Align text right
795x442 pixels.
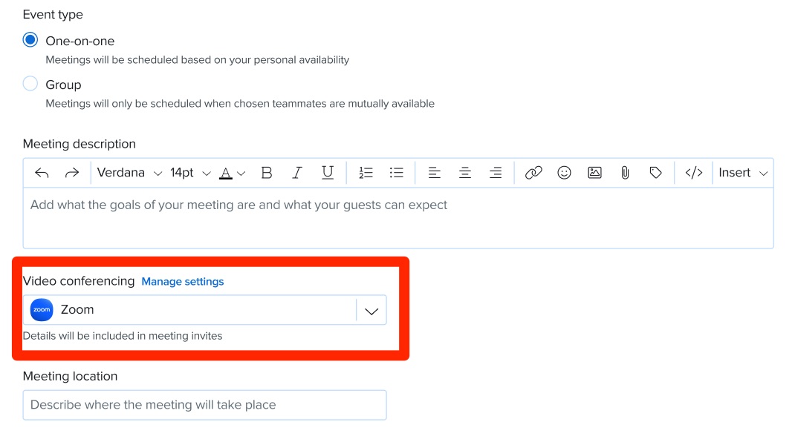496,173
